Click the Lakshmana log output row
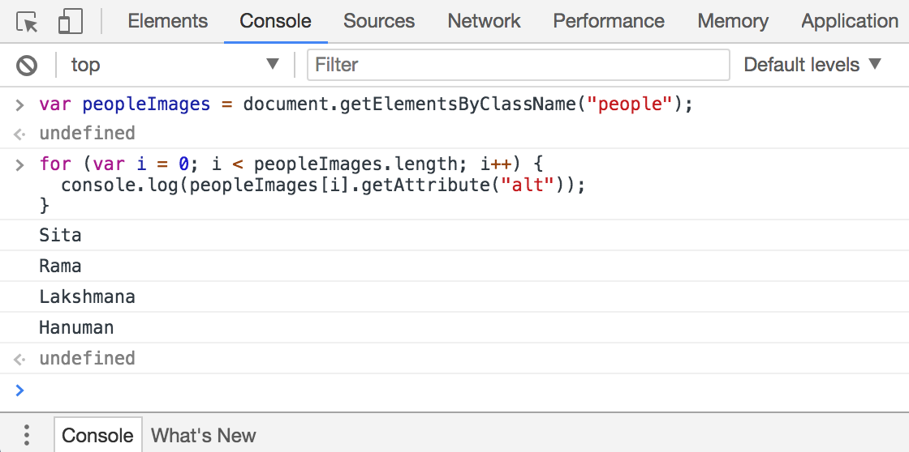Screen dimensions: 909x452 [87, 297]
